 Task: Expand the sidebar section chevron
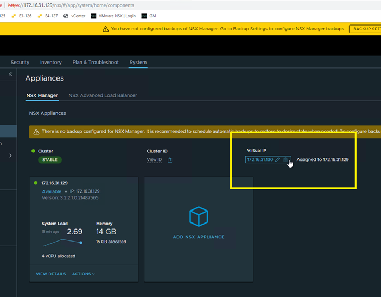pos(10,156)
